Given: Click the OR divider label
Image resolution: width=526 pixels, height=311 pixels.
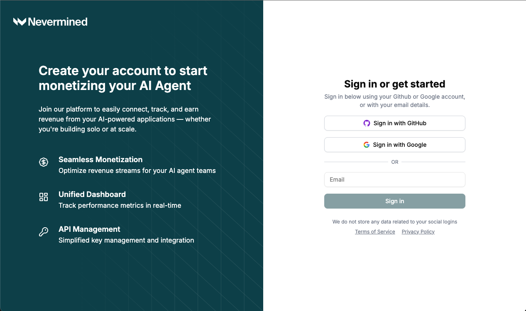Looking at the screenshot, I should tap(394, 162).
